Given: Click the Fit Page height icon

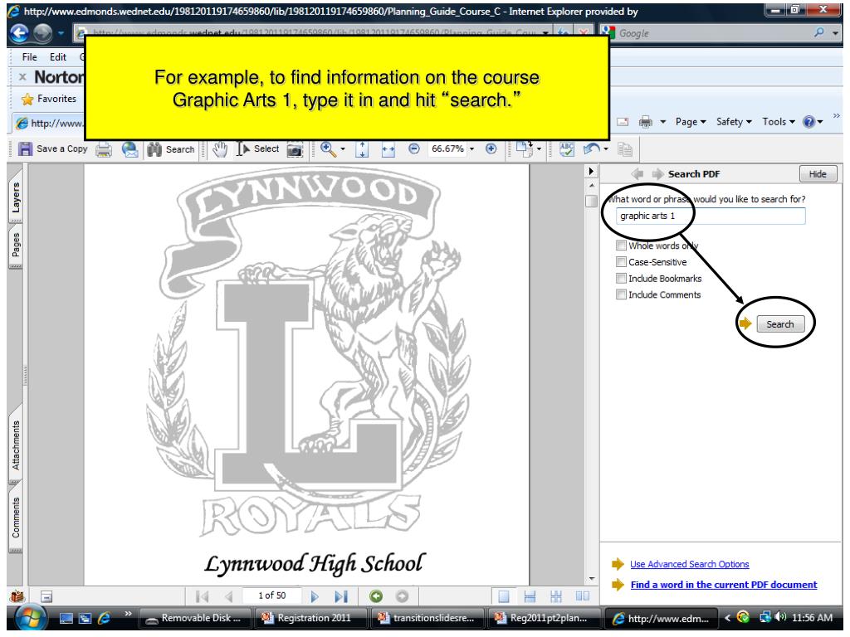Looking at the screenshot, I should [362, 149].
